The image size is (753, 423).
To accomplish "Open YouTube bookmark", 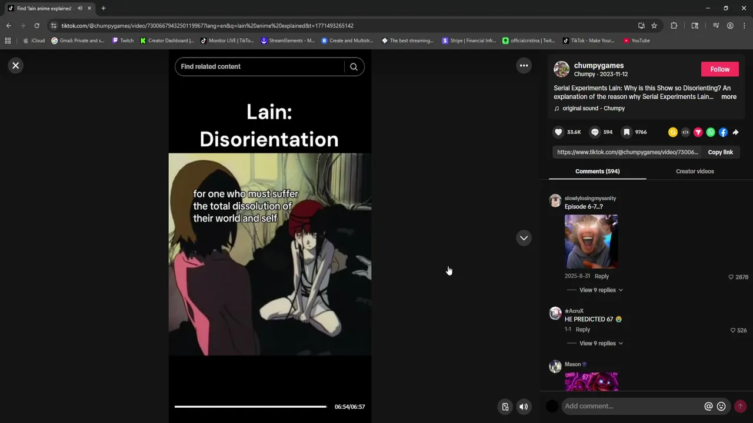I will click(637, 41).
